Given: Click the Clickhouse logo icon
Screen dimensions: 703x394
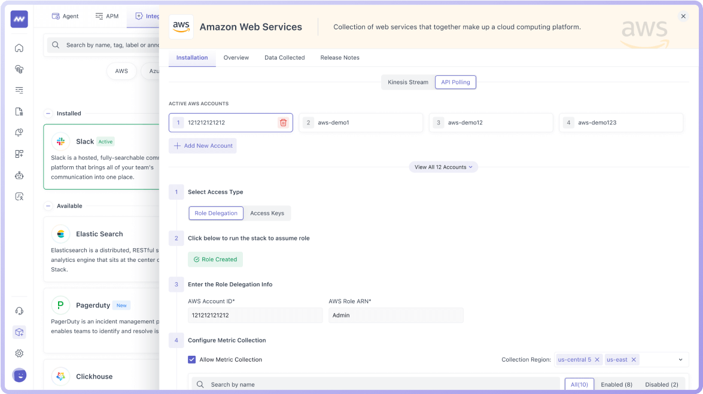Looking at the screenshot, I should (60, 377).
